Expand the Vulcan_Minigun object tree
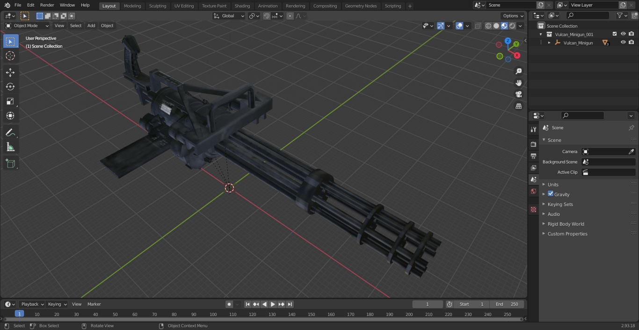 point(549,43)
